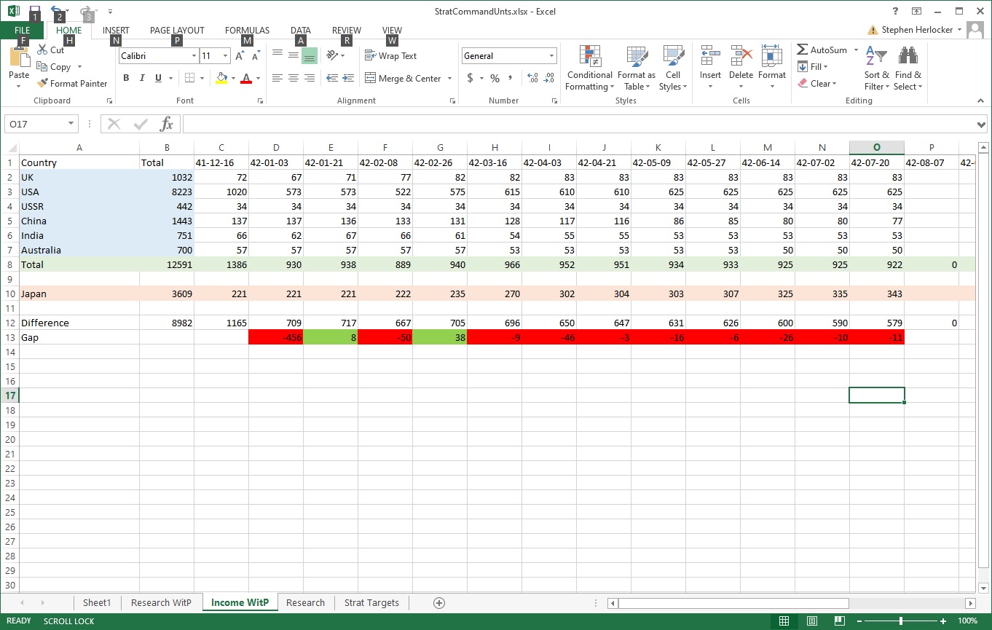Open Format as Table gallery
The image size is (992, 630).
pyautogui.click(x=637, y=68)
